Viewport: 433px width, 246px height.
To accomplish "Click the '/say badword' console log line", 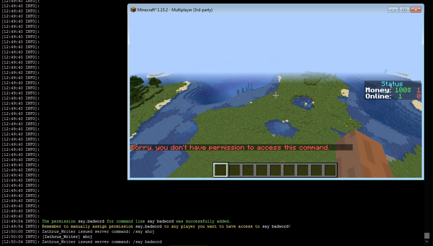I will pyautogui.click(x=102, y=242).
